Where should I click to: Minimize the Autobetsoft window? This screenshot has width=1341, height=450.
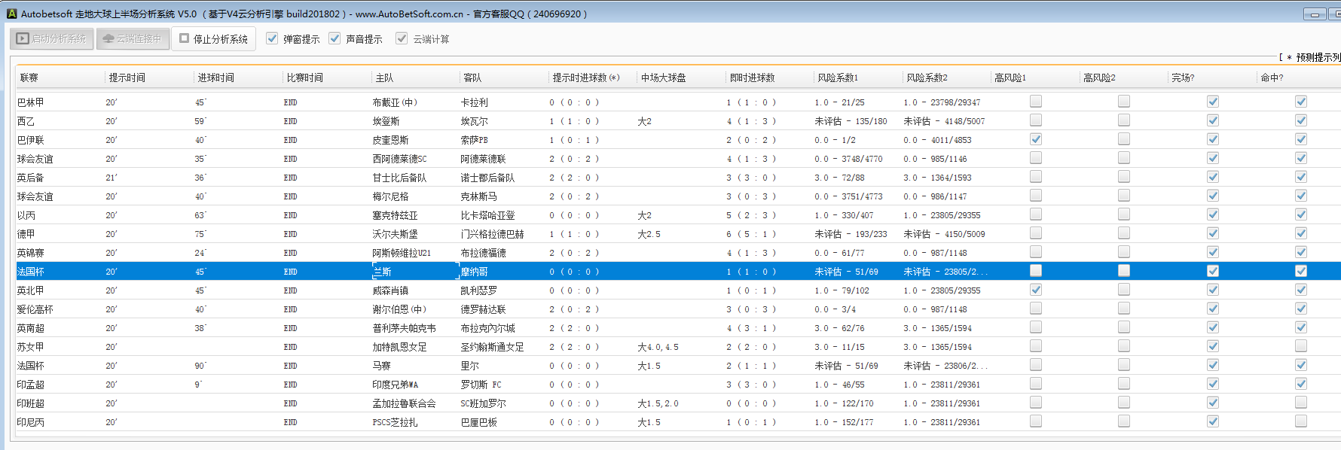(x=1315, y=14)
